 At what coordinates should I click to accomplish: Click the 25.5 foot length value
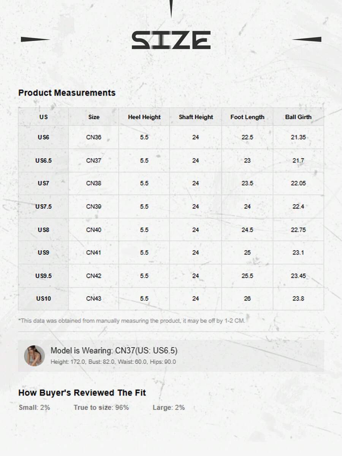247,276
